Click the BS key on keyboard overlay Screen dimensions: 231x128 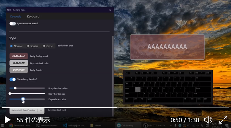[203, 79]
